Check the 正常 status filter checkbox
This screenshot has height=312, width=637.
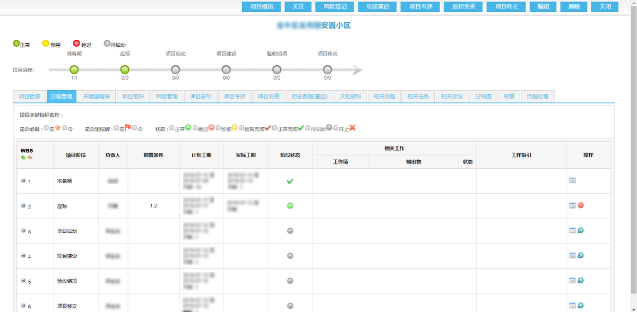click(172, 128)
